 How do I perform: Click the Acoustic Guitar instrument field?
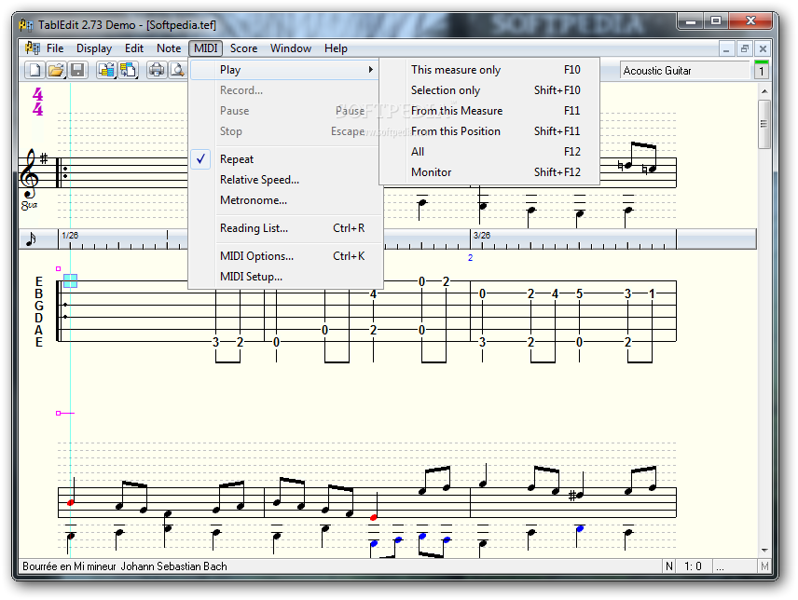tap(684, 71)
